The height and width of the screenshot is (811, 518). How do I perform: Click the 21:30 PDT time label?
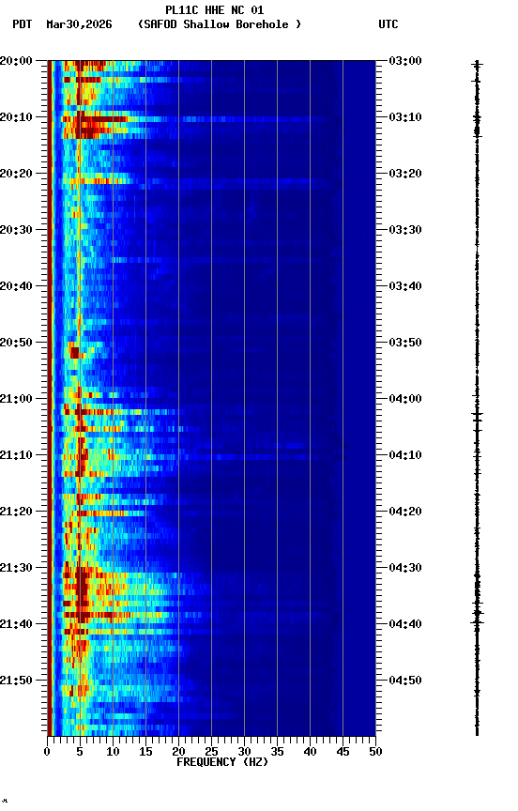(x=16, y=568)
